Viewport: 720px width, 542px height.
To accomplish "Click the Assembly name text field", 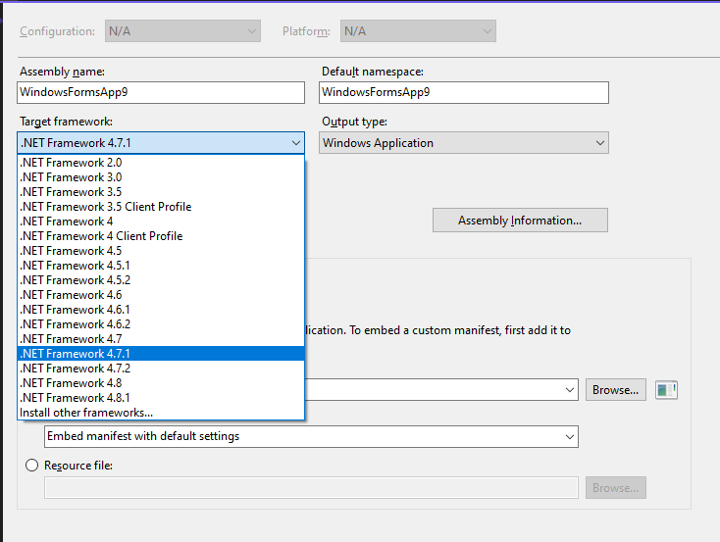I will [x=161, y=92].
